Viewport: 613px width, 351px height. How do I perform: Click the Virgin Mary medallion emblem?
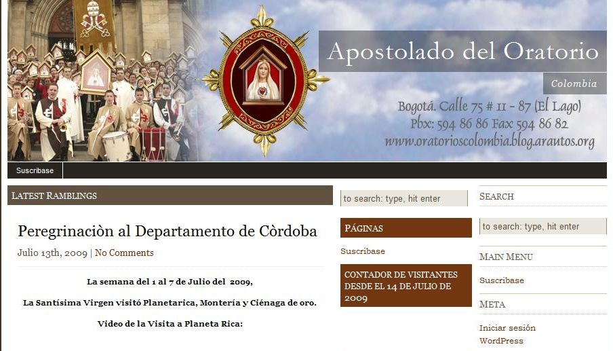point(265,81)
